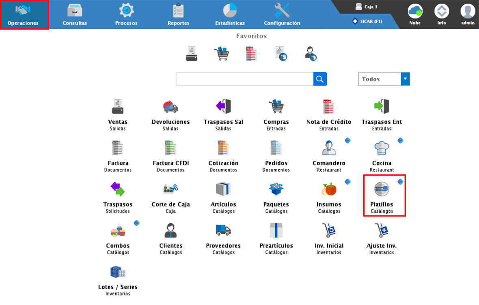Open Insumos catalog icon

pos(329,189)
